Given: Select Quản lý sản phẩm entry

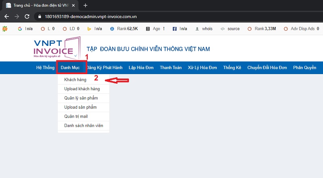Looking at the screenshot, I should (x=84, y=98).
